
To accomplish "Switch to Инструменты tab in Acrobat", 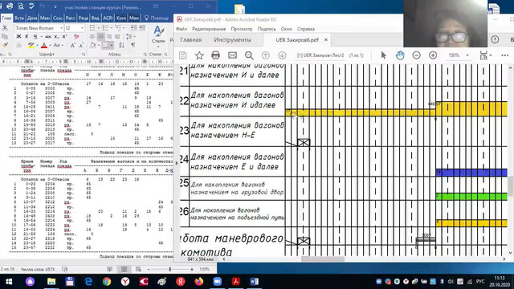I will click(232, 40).
